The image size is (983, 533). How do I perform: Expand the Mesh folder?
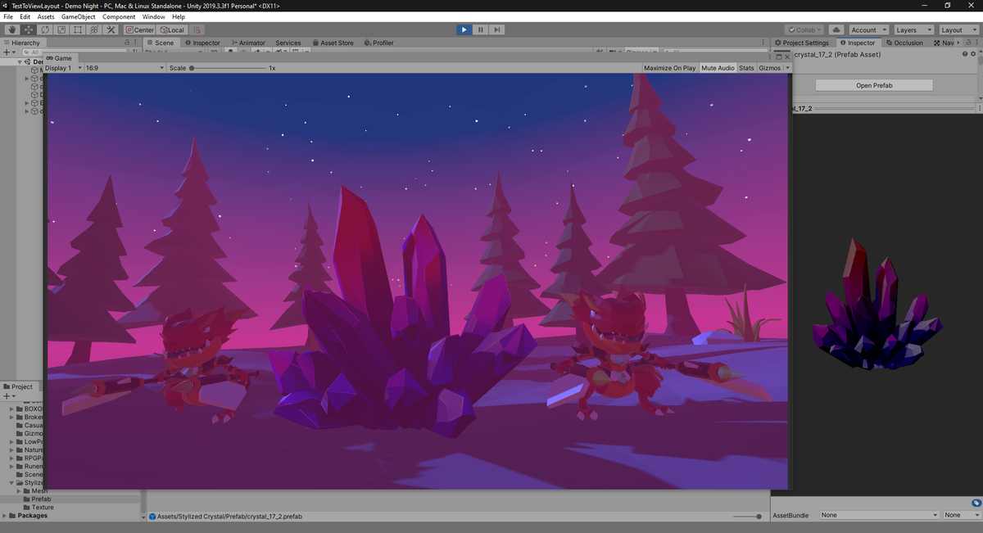[x=19, y=490]
